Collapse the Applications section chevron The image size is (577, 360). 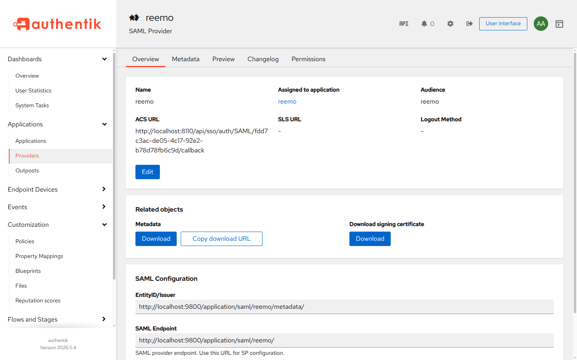pyautogui.click(x=105, y=124)
